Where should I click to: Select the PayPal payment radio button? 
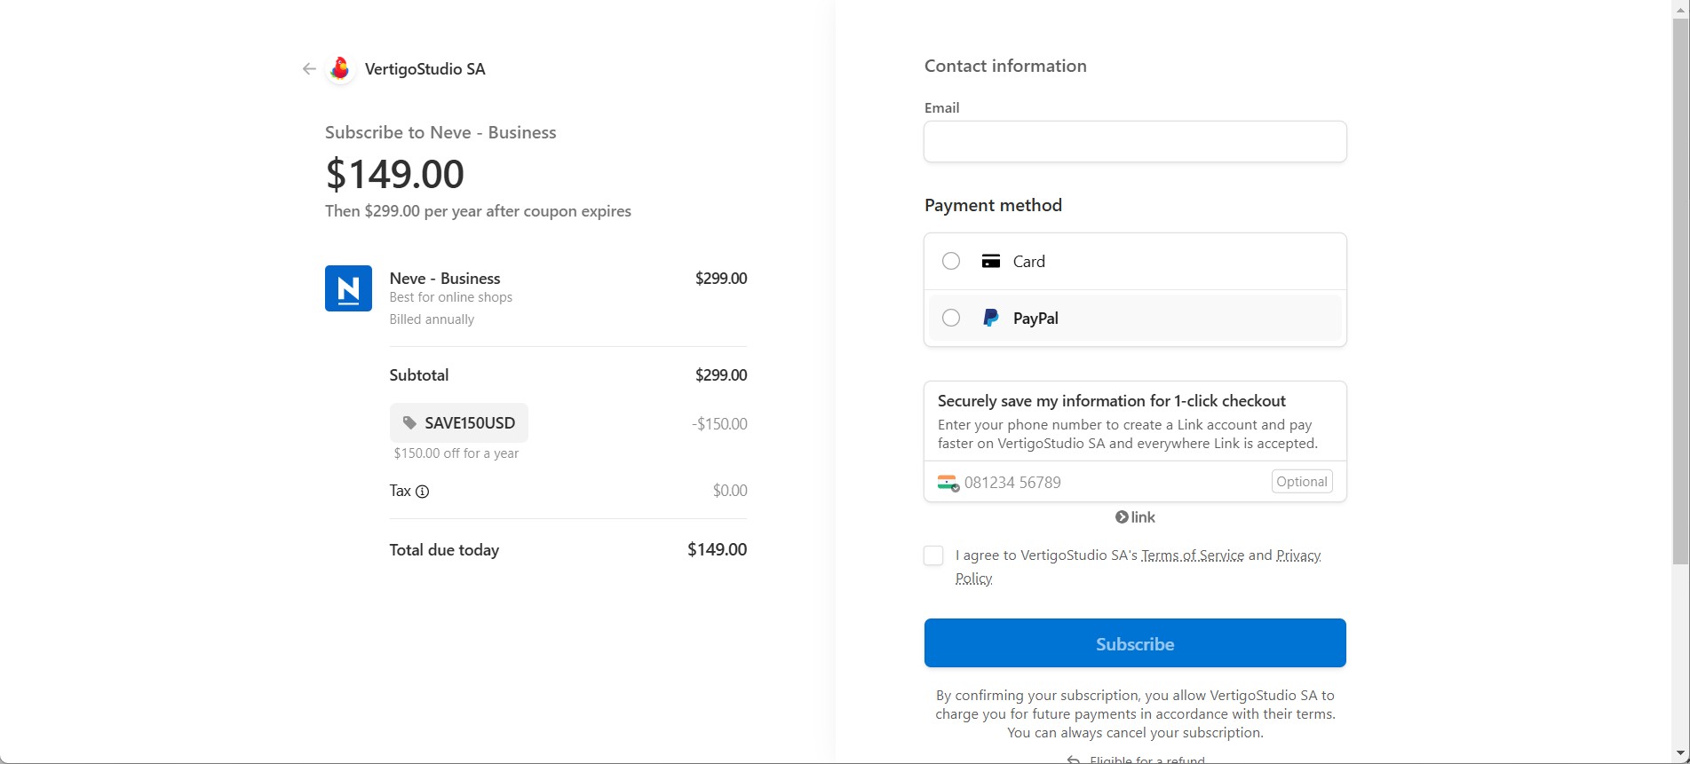coord(951,319)
